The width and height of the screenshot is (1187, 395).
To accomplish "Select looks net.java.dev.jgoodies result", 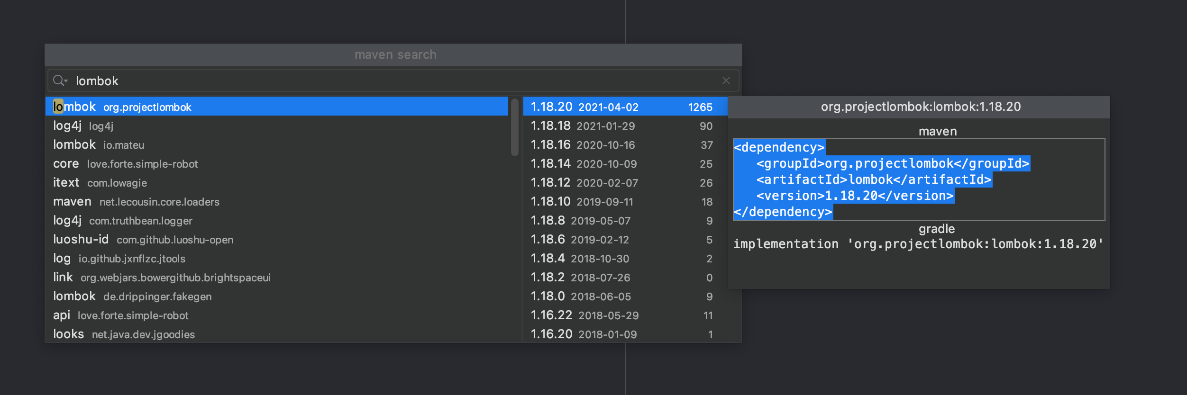I will coord(277,334).
